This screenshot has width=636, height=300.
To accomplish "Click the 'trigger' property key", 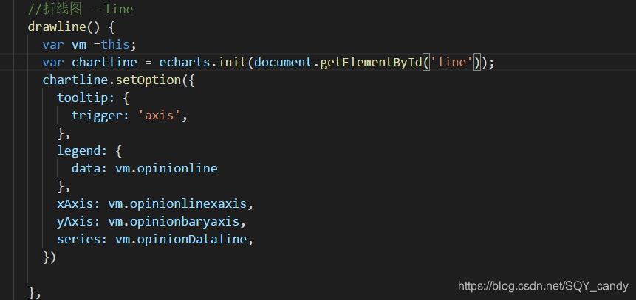I will pyautogui.click(x=98, y=116).
